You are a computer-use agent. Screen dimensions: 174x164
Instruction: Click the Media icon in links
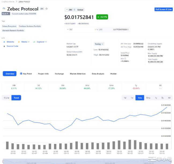19,42
